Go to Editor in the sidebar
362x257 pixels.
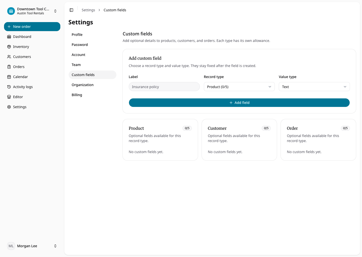point(32,97)
